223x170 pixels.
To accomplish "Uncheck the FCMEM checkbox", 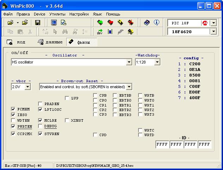I will [x=13, y=109].
